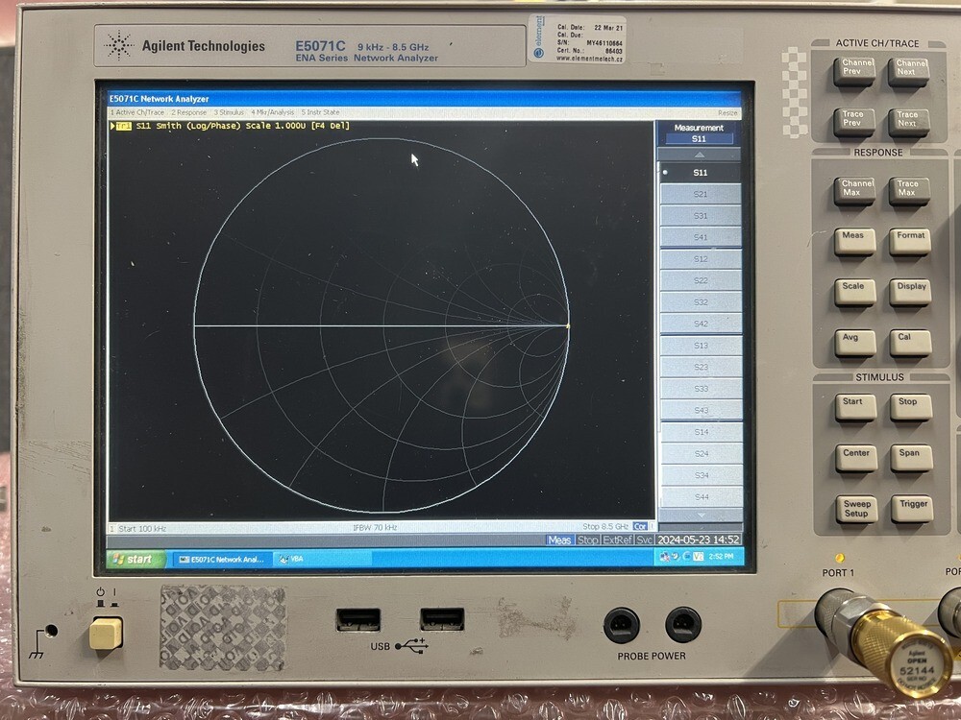
Task: Click the S11 Smith trace title text
Action: pyautogui.click(x=243, y=126)
